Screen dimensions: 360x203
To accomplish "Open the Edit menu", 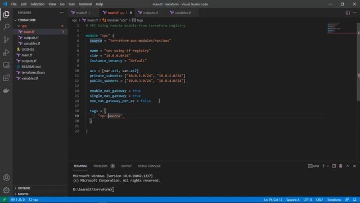I will tap(24, 4).
